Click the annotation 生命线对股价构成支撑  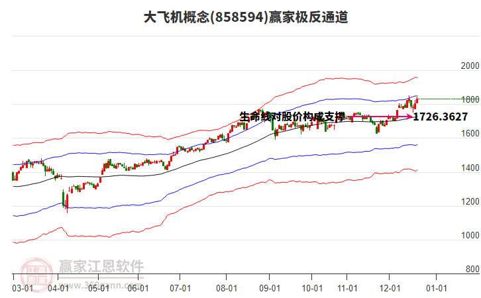[292, 117]
